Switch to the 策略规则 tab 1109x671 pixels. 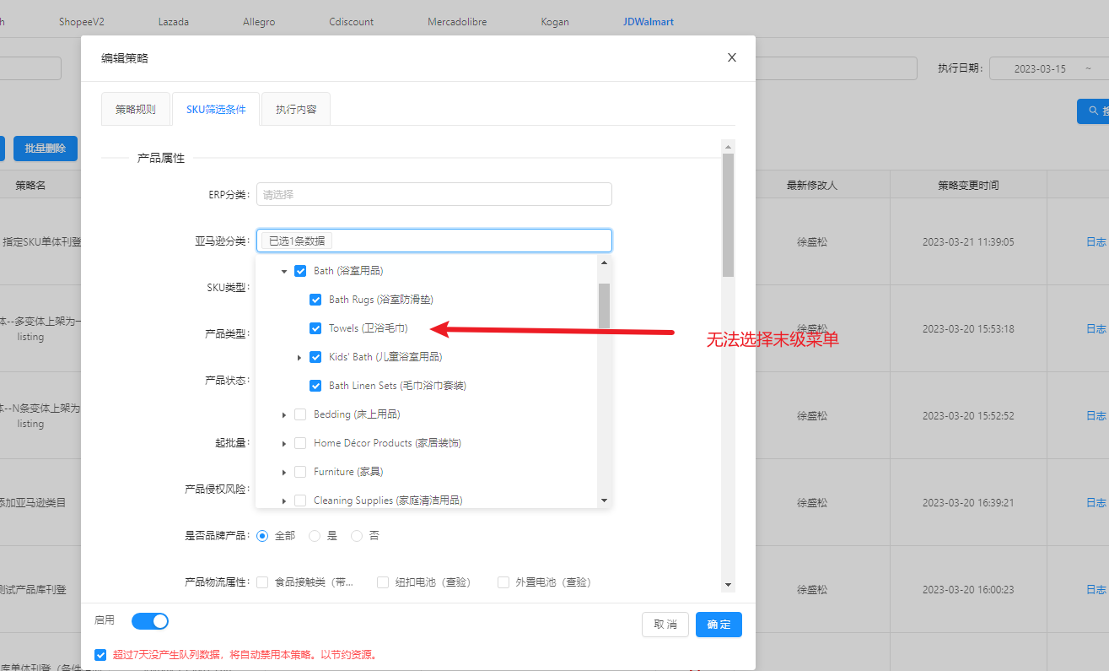point(136,109)
